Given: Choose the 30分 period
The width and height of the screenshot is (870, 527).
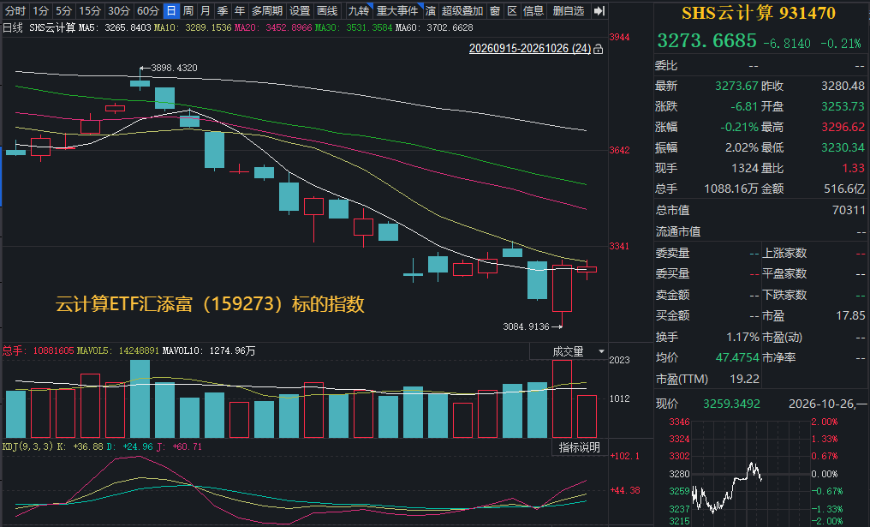Looking at the screenshot, I should coord(119,10).
